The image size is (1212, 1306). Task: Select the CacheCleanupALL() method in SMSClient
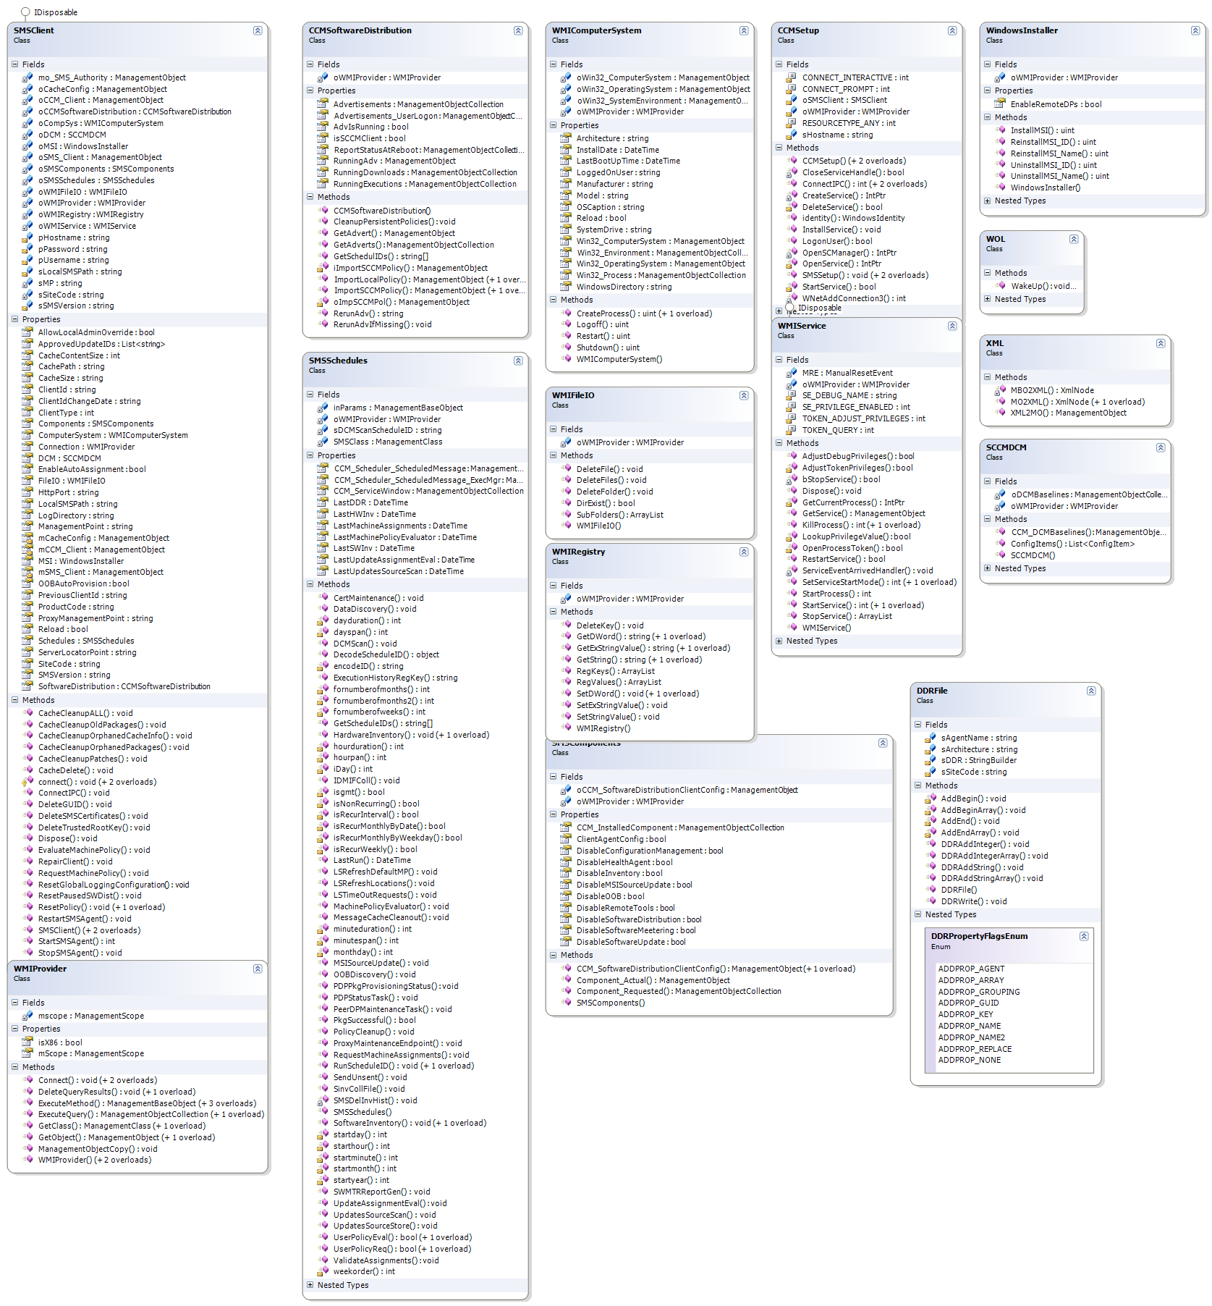click(x=85, y=713)
